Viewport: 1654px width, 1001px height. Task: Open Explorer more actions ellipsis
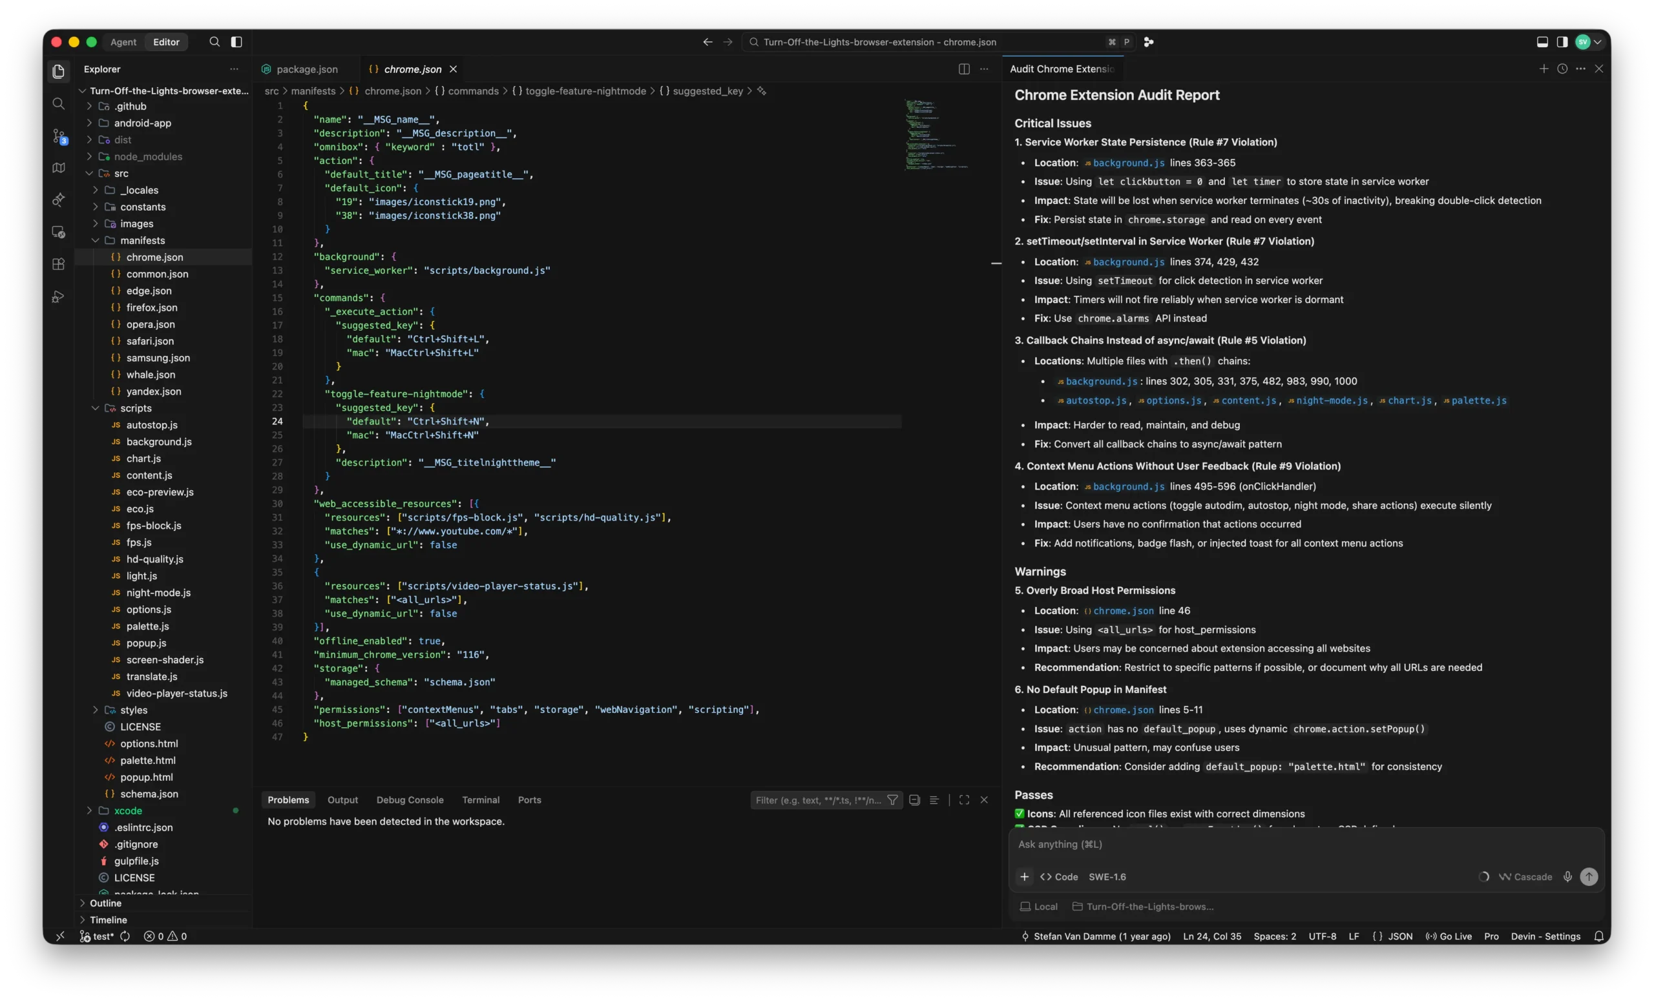234,69
